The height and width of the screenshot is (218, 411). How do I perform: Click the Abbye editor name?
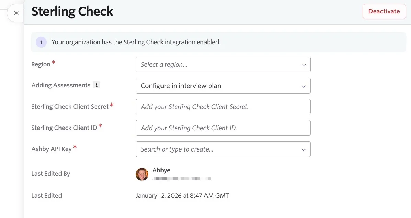tap(162, 170)
